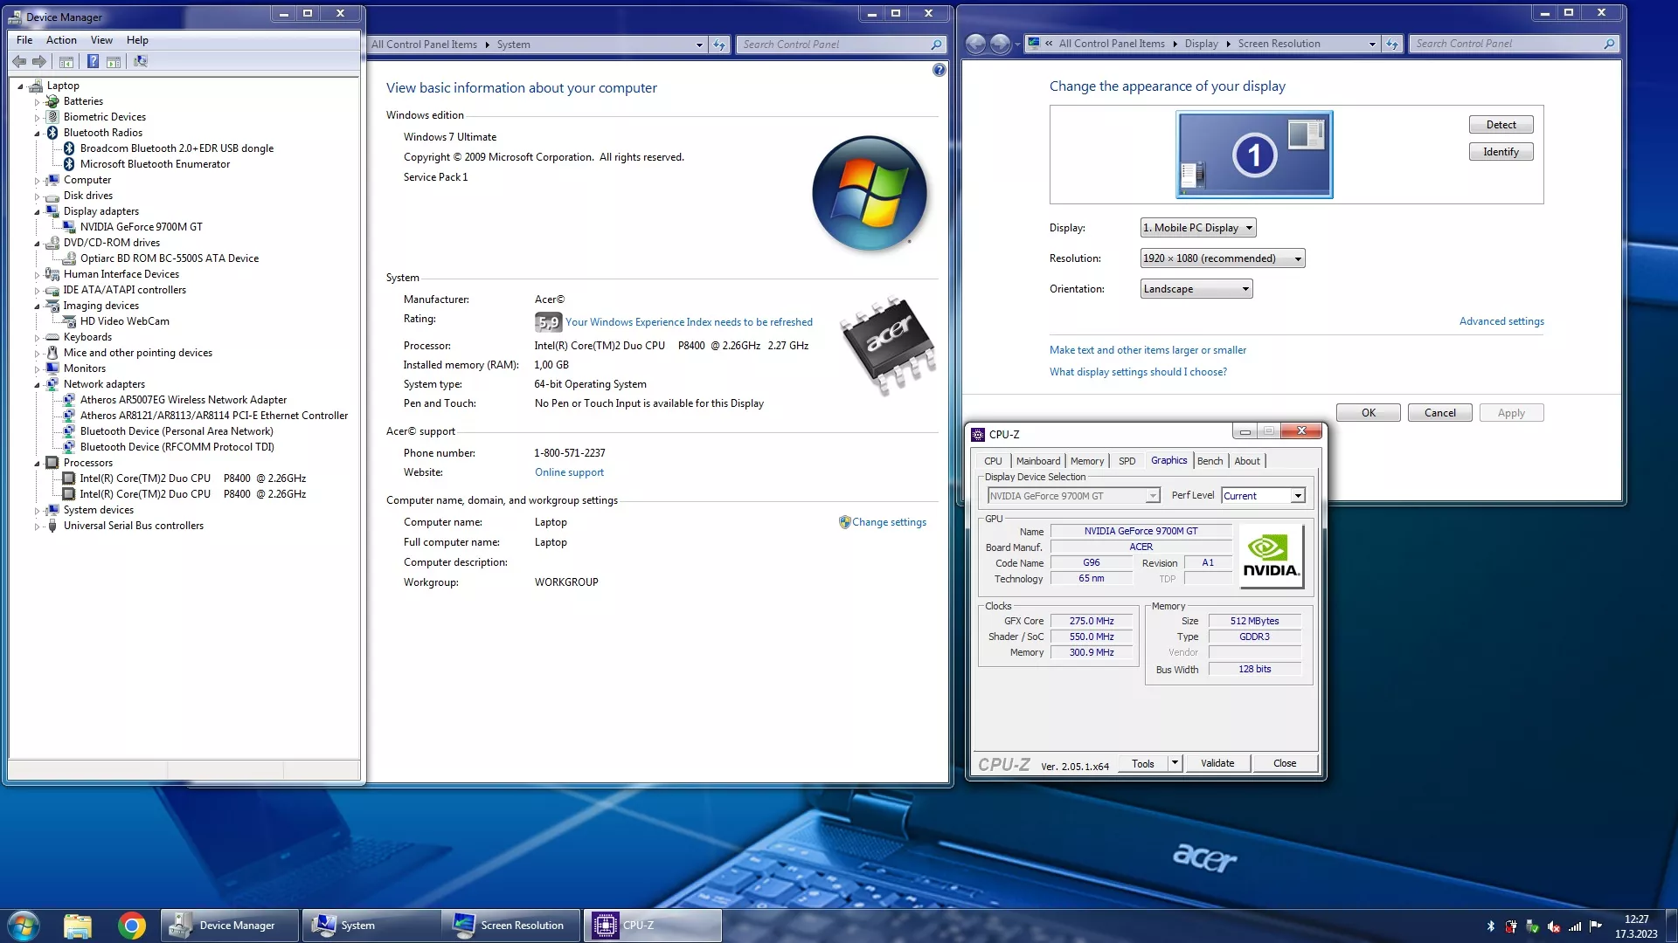Open the Perf Level dropdown in CPU-Z
The width and height of the screenshot is (1678, 943).
pyautogui.click(x=1263, y=496)
